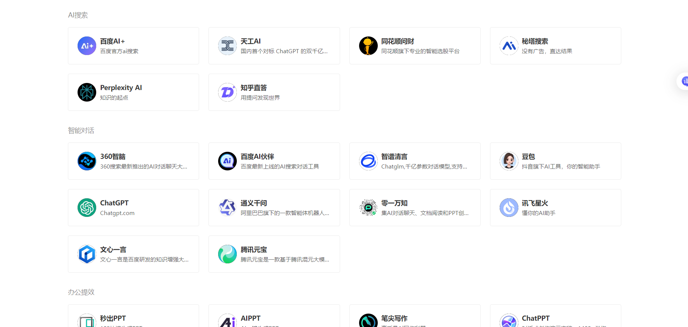Image resolution: width=688 pixels, height=327 pixels.
Task: Click the 秒出PPT logo icon
Action: (x=87, y=320)
